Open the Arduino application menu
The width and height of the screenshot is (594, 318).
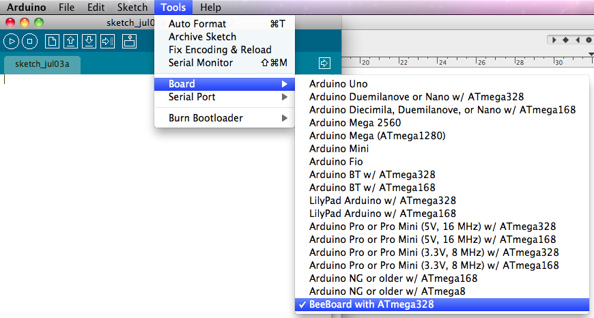click(27, 8)
